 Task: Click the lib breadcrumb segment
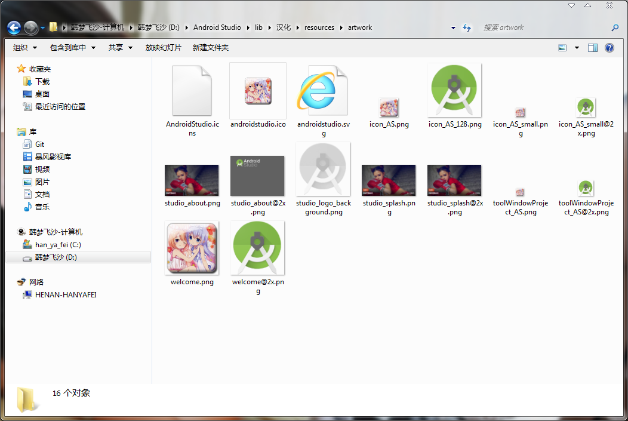point(258,27)
